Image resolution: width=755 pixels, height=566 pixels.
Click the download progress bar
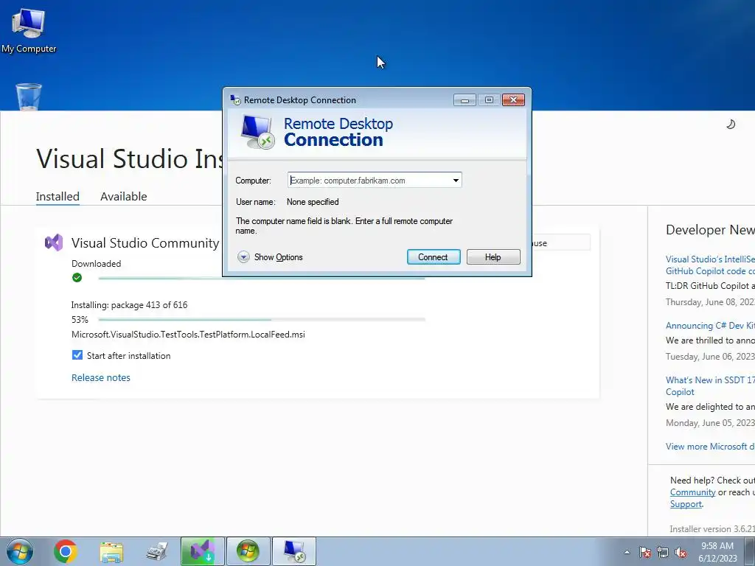pos(262,278)
